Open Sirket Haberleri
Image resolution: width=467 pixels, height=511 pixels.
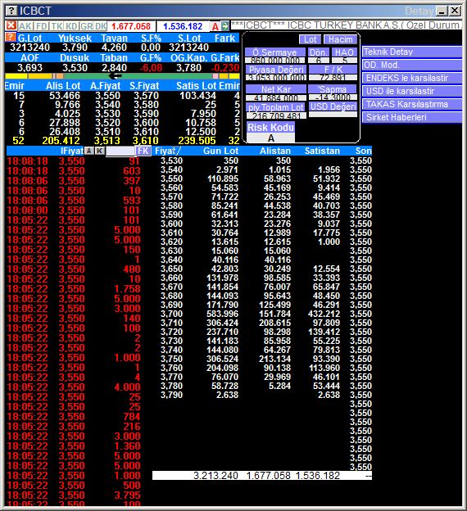412,117
